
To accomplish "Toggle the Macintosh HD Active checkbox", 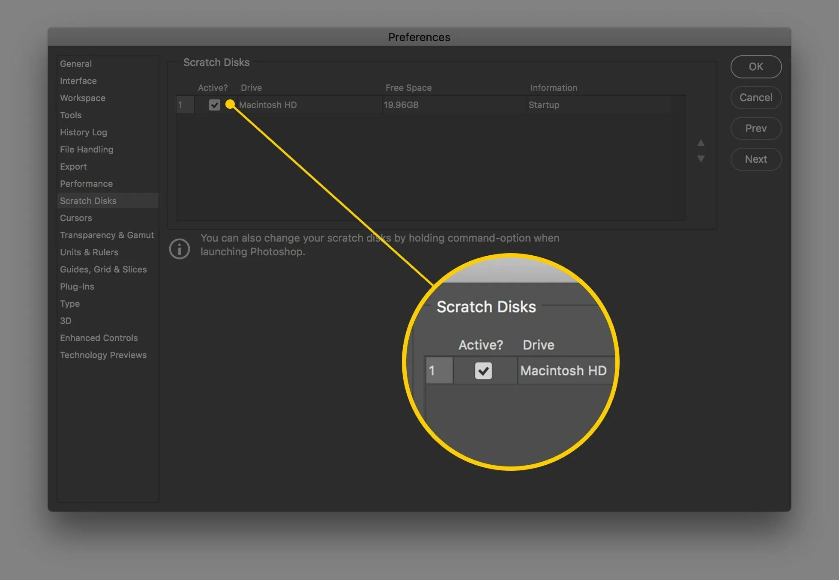I will (214, 105).
